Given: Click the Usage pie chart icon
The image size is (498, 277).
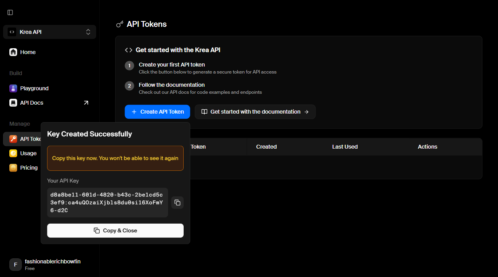Looking at the screenshot, I should point(13,153).
